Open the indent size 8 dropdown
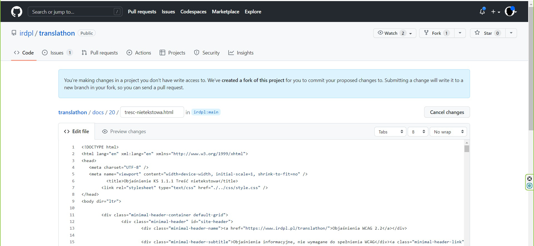This screenshot has width=534, height=246. (x=418, y=132)
